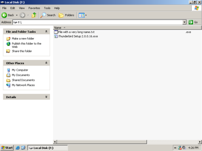Click the Address bar field showing F:\
This screenshot has height=151, width=202.
pyautogui.click(x=98, y=22)
